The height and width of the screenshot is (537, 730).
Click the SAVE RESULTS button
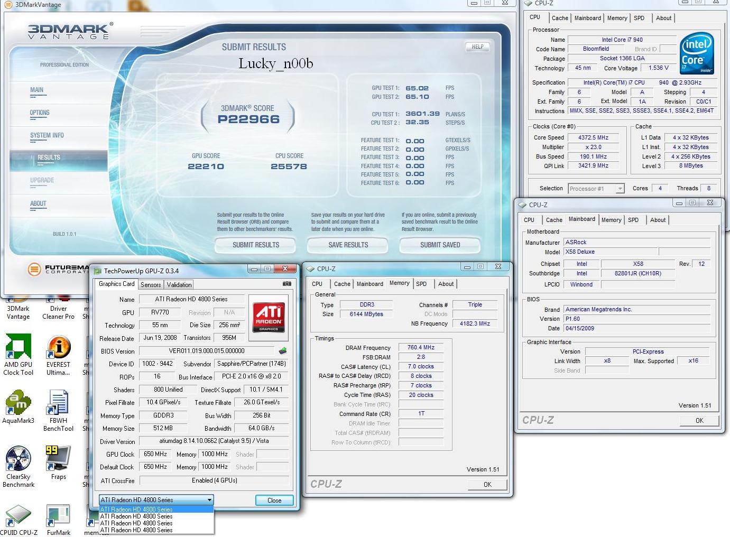(x=348, y=245)
